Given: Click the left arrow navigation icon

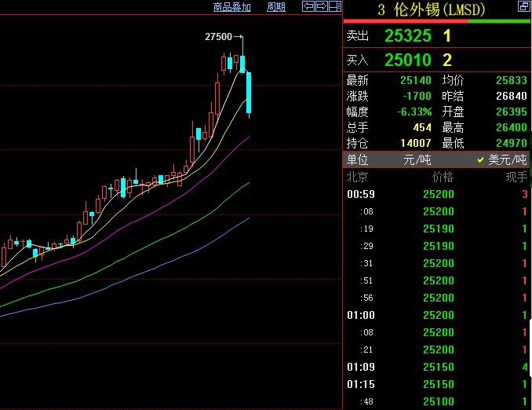Looking at the screenshot, I should click(x=308, y=6).
